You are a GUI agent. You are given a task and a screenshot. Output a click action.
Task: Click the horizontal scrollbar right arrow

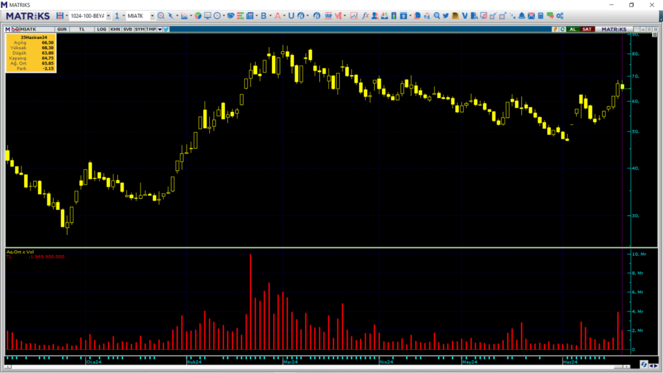[x=627, y=367]
